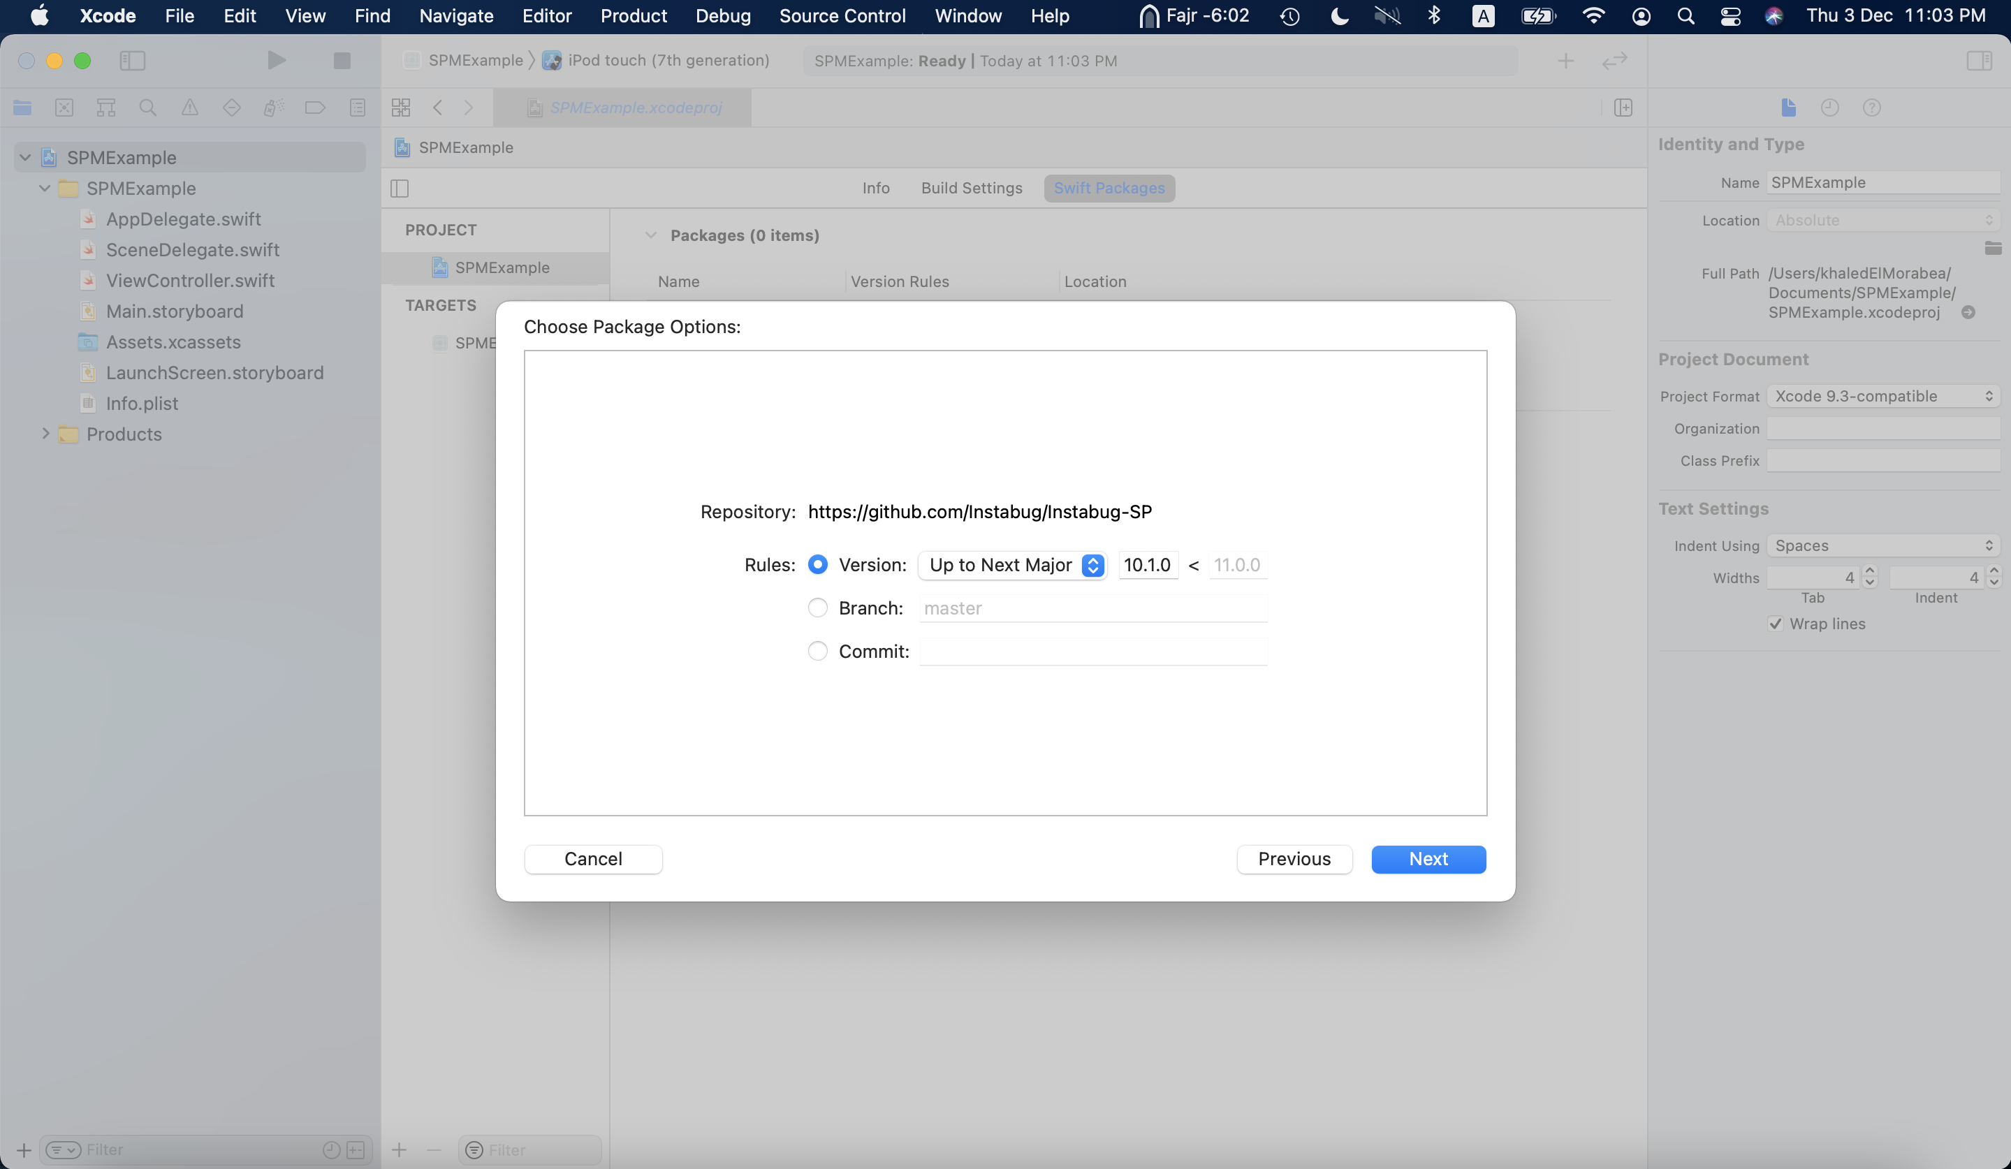This screenshot has height=1169, width=2011.
Task: Open the Find navigator magnifier icon
Action: (x=147, y=108)
